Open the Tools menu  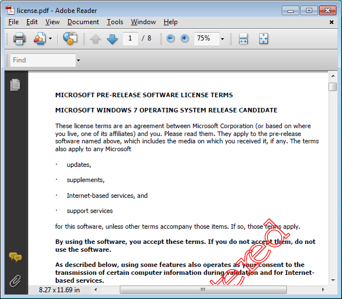pos(115,22)
